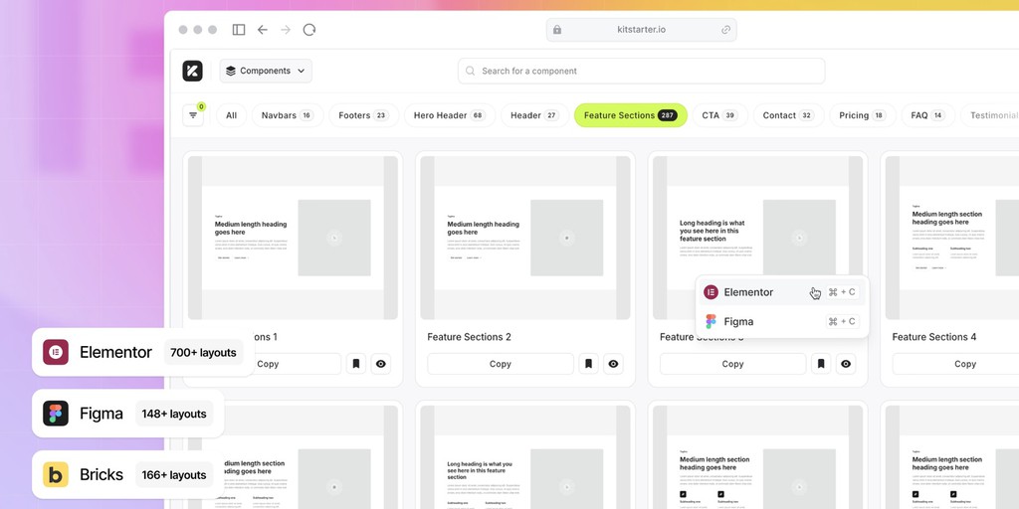Choose Elementor in the copy popup
The height and width of the screenshot is (509, 1019).
(x=782, y=292)
